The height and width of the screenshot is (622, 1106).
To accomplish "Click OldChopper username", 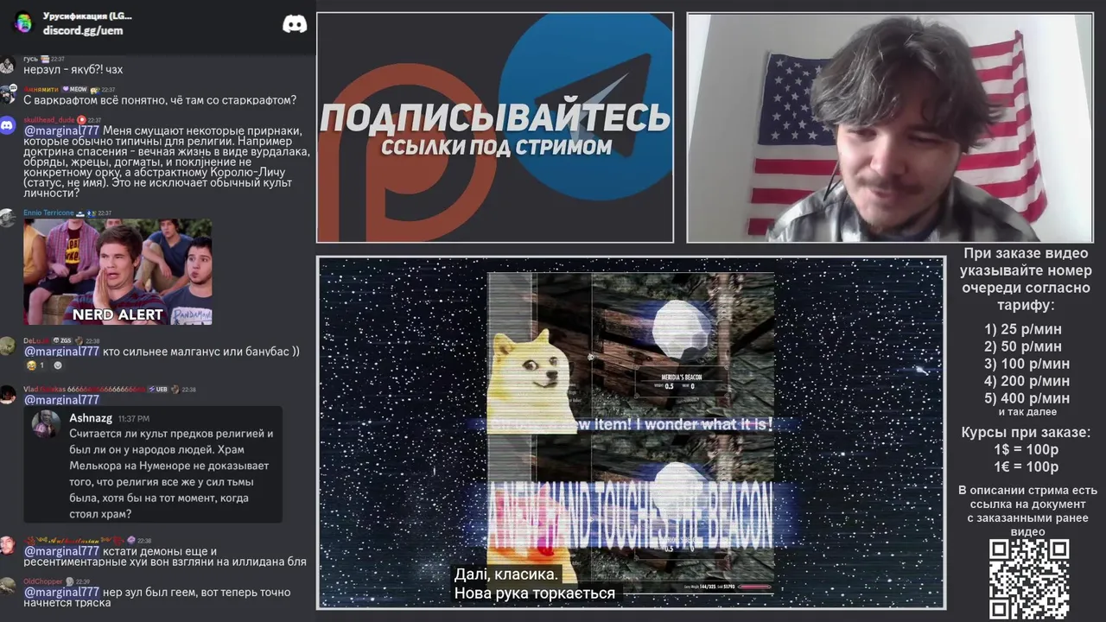I will (43, 581).
